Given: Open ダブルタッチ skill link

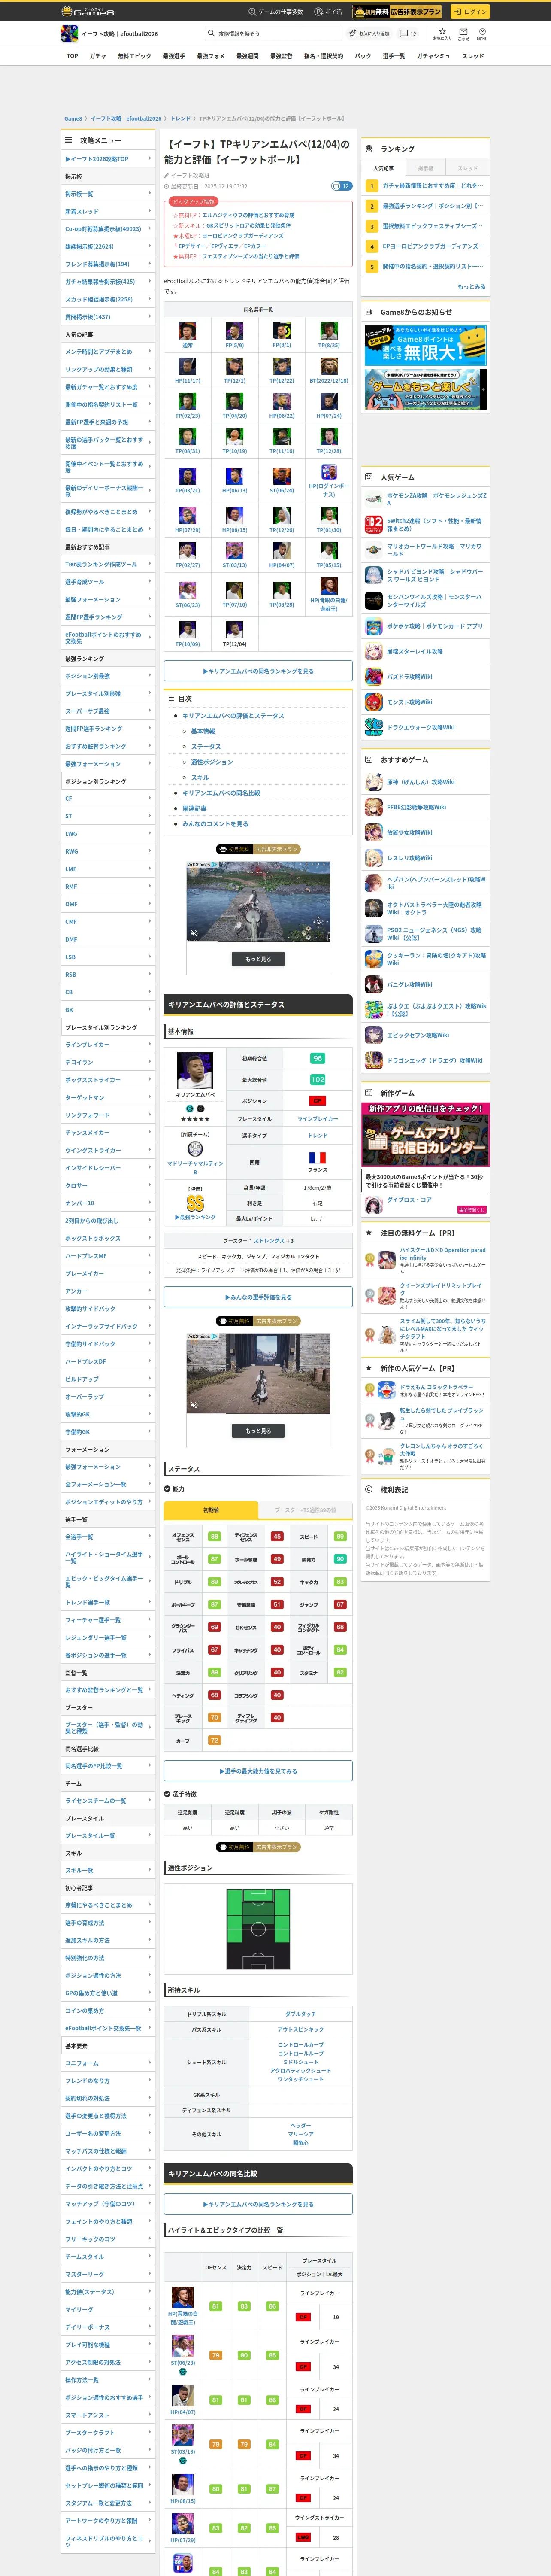Looking at the screenshot, I should coord(300,2014).
